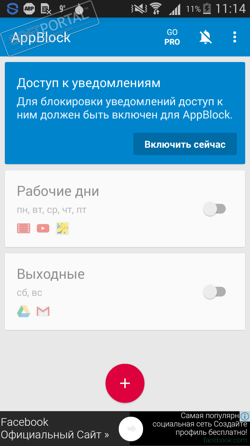
Task: Open the Выходные profile title
Action: point(51,274)
